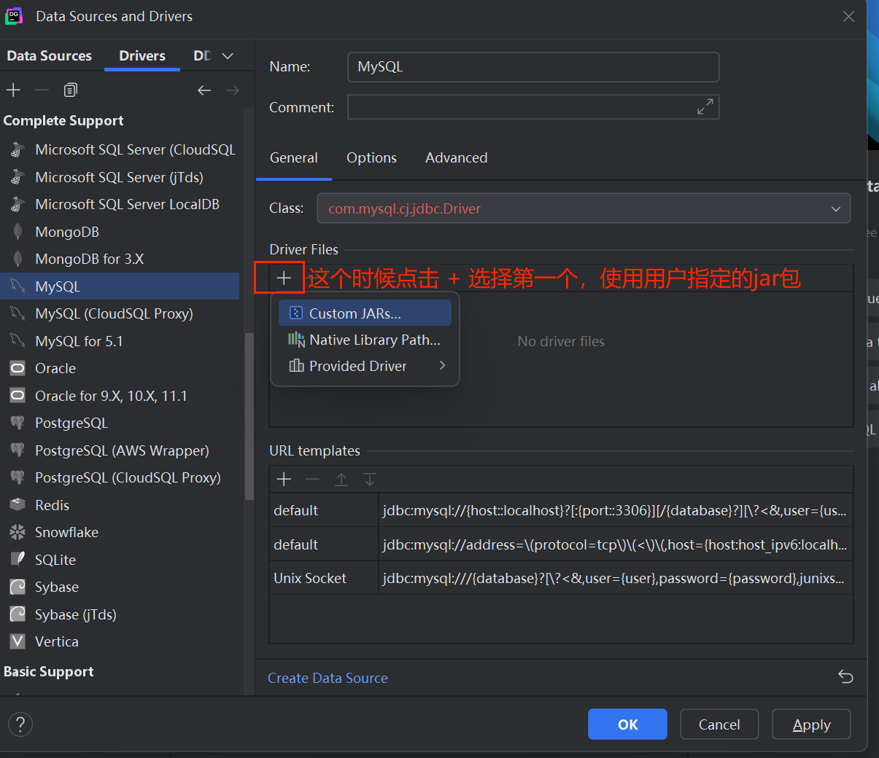Open help with question mark icon

(x=20, y=724)
